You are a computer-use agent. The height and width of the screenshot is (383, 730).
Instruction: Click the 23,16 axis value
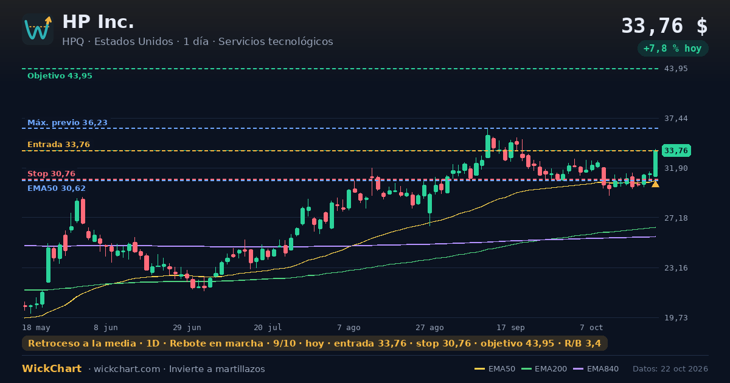(676, 268)
